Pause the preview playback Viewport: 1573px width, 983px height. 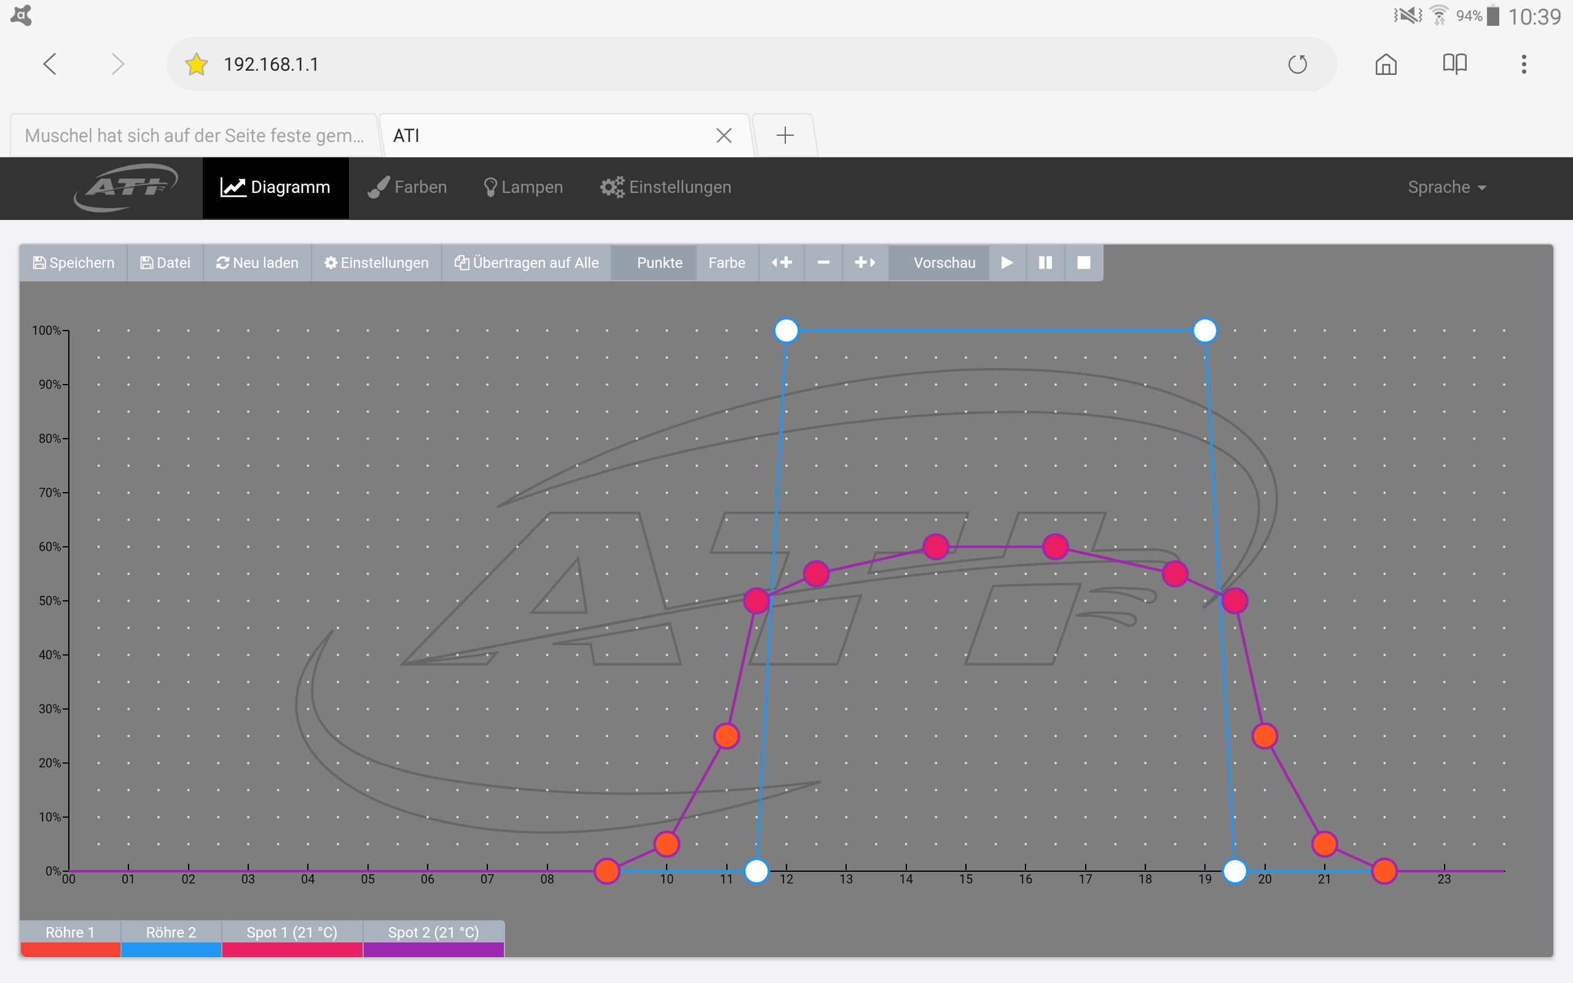click(x=1045, y=263)
